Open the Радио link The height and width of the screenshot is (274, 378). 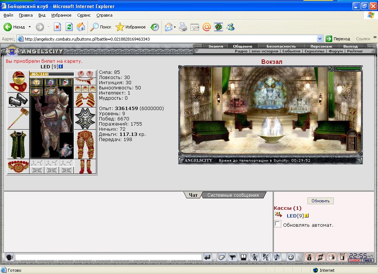[x=241, y=51]
